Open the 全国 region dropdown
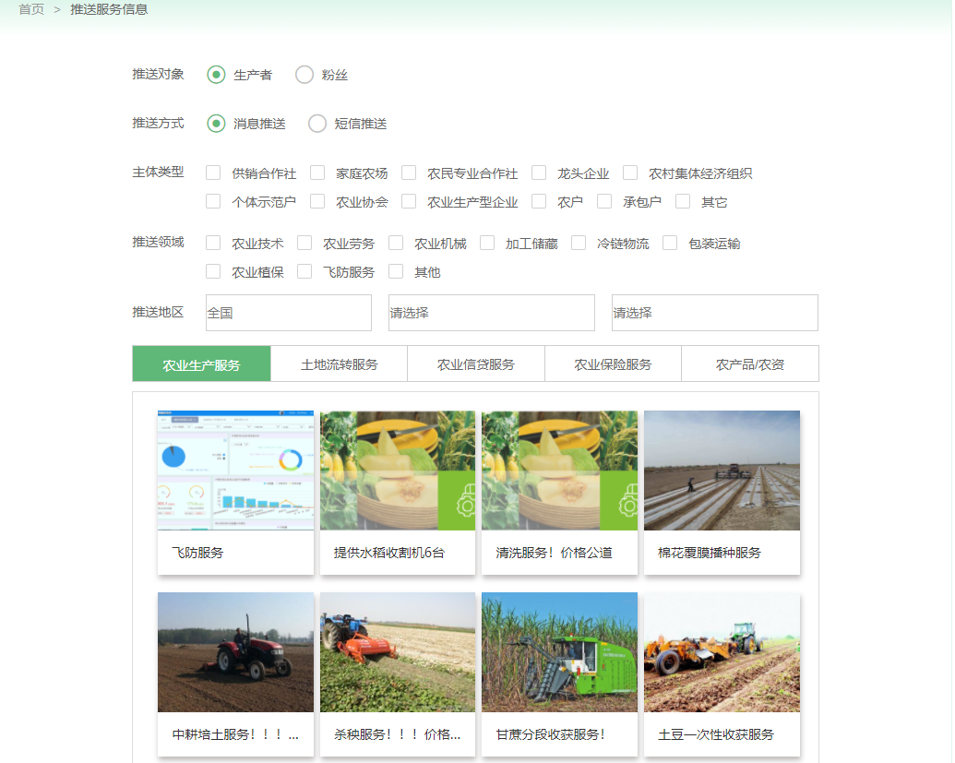This screenshot has height=763, width=955. (288, 313)
